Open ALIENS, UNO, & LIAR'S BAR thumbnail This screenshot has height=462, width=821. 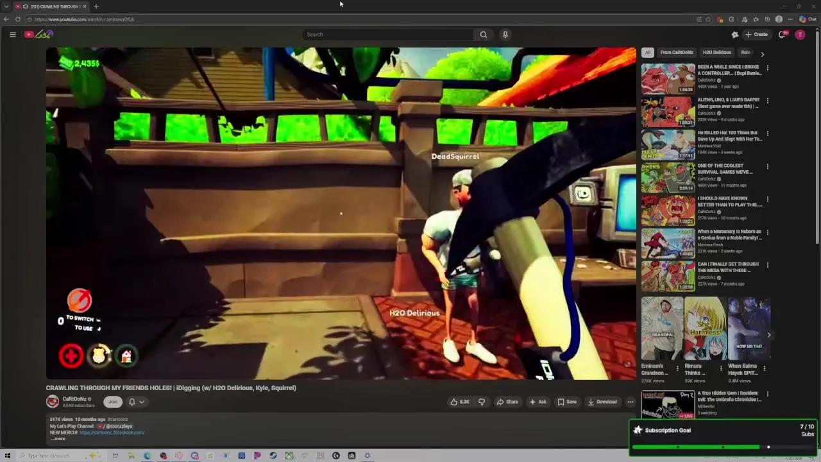pyautogui.click(x=668, y=111)
